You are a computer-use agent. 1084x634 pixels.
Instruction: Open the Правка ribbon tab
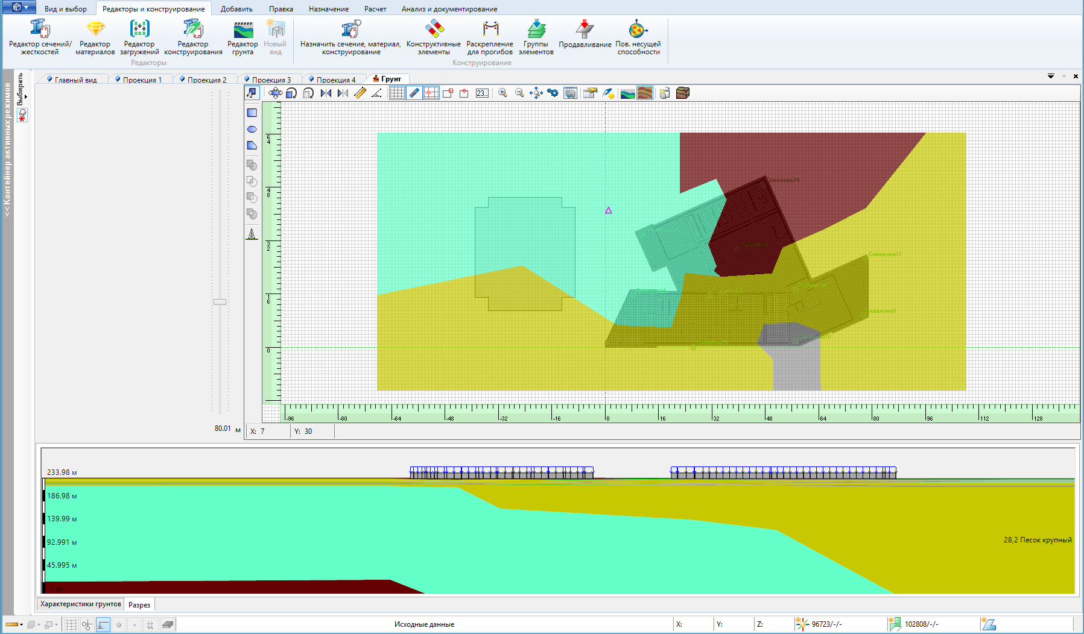pos(281,9)
